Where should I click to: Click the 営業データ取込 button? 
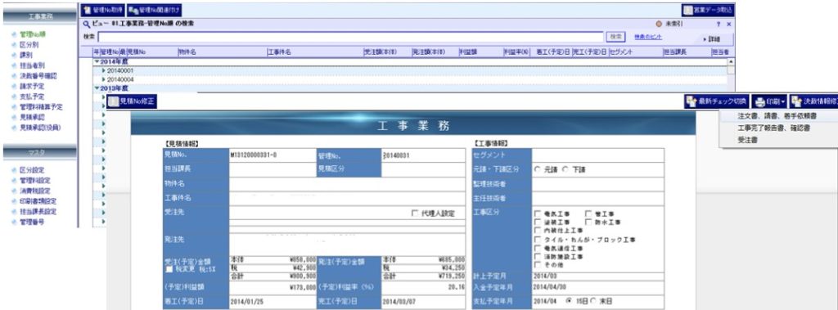tap(709, 10)
